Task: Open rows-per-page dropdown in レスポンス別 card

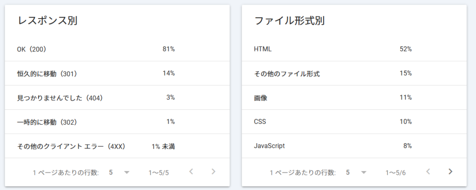Action: pos(119,172)
